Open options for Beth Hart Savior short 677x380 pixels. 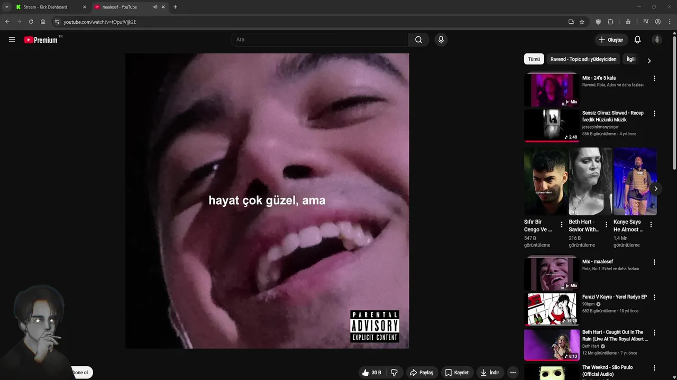pos(606,225)
